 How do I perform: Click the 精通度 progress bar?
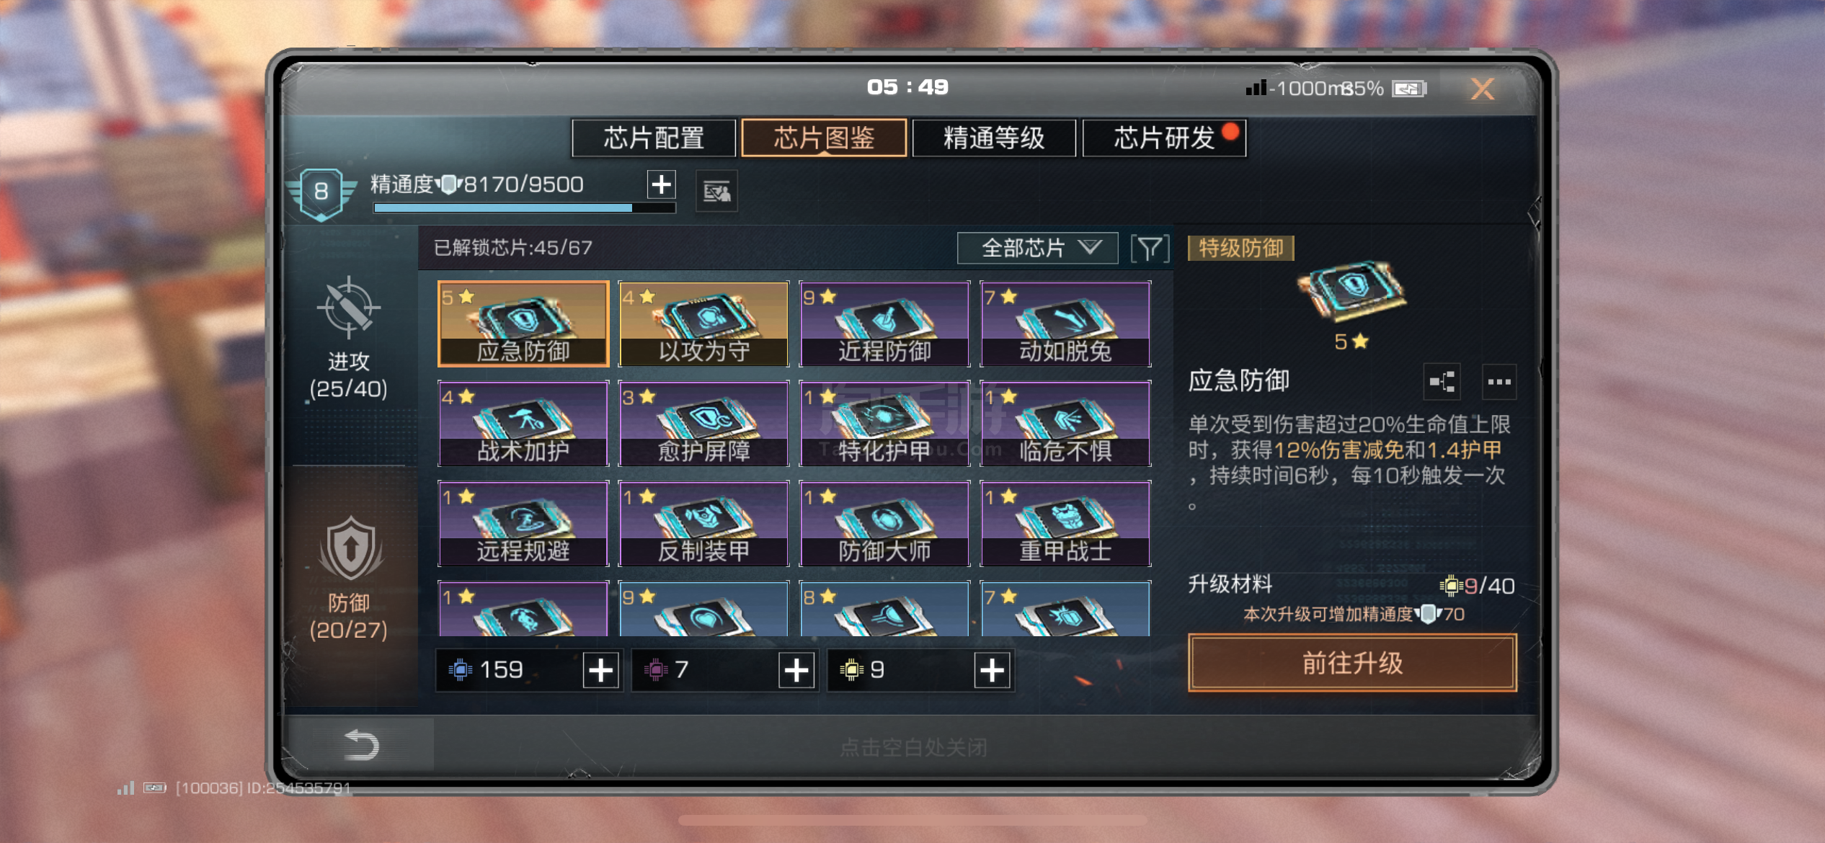click(524, 208)
